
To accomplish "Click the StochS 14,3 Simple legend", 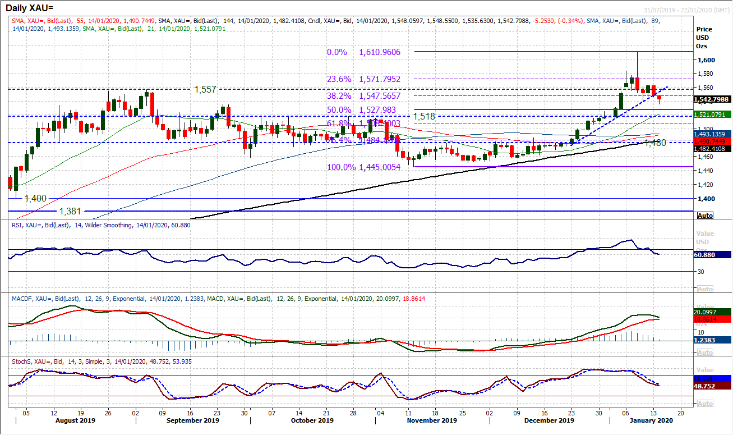I will (x=64, y=362).
